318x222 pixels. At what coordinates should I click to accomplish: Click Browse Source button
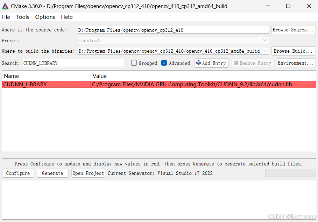point(294,30)
